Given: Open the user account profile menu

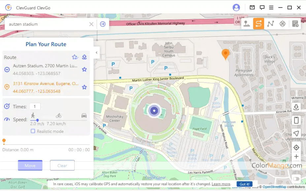Looking at the screenshot, I should pos(236,8).
